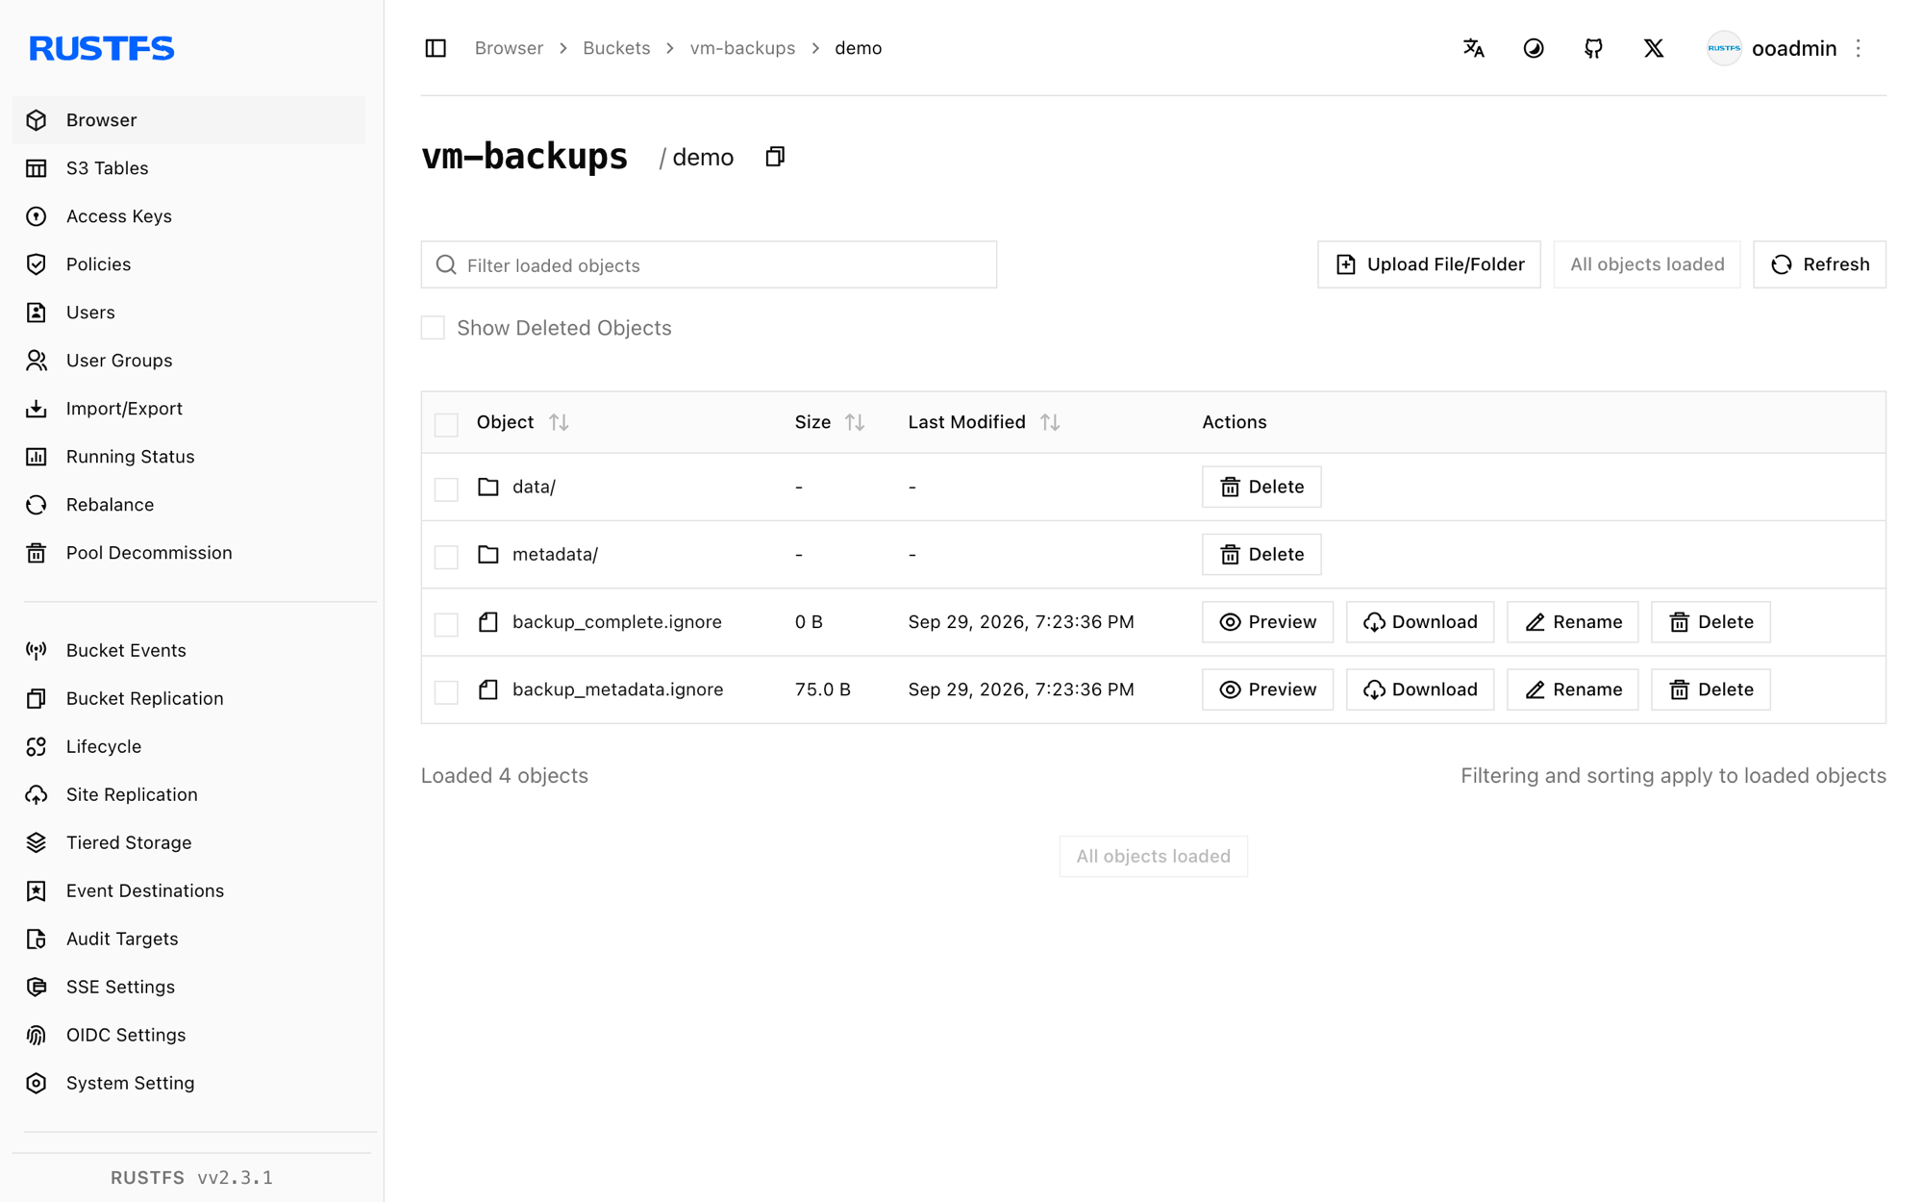
Task: Click the ooadmin user avatar
Action: pyautogui.click(x=1724, y=48)
